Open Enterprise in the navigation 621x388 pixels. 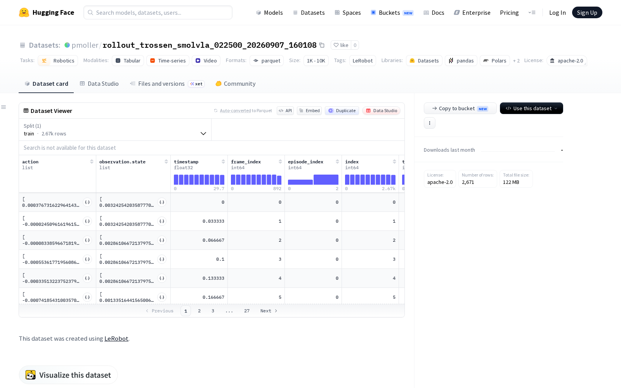[x=472, y=12]
